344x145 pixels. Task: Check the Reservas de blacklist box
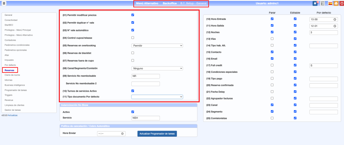pyautogui.click(x=133, y=53)
